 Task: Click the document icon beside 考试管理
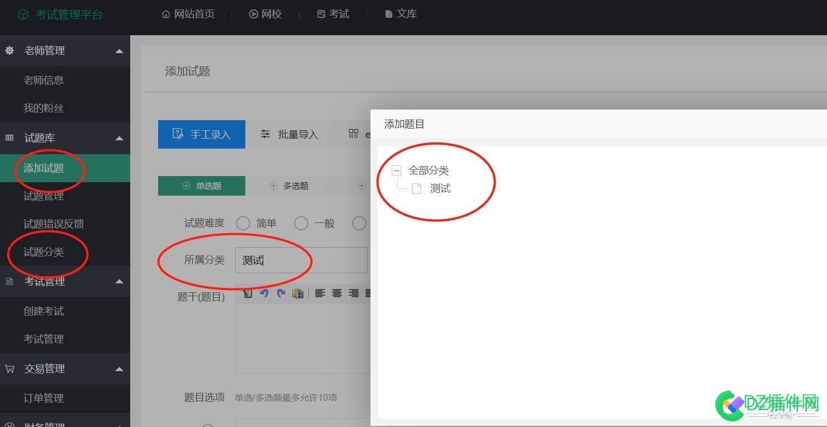point(9,281)
